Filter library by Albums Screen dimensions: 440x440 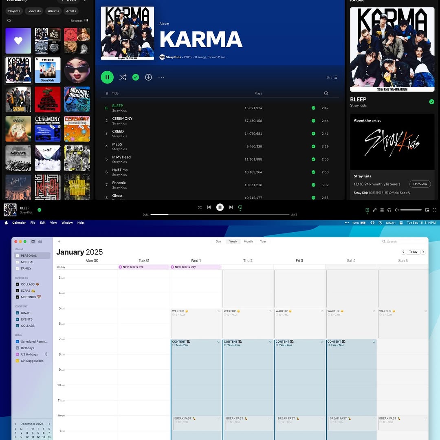[x=53, y=11]
